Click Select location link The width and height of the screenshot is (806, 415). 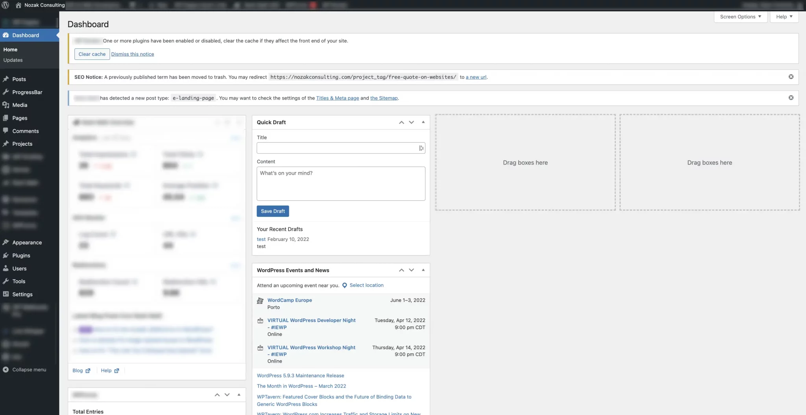[366, 285]
